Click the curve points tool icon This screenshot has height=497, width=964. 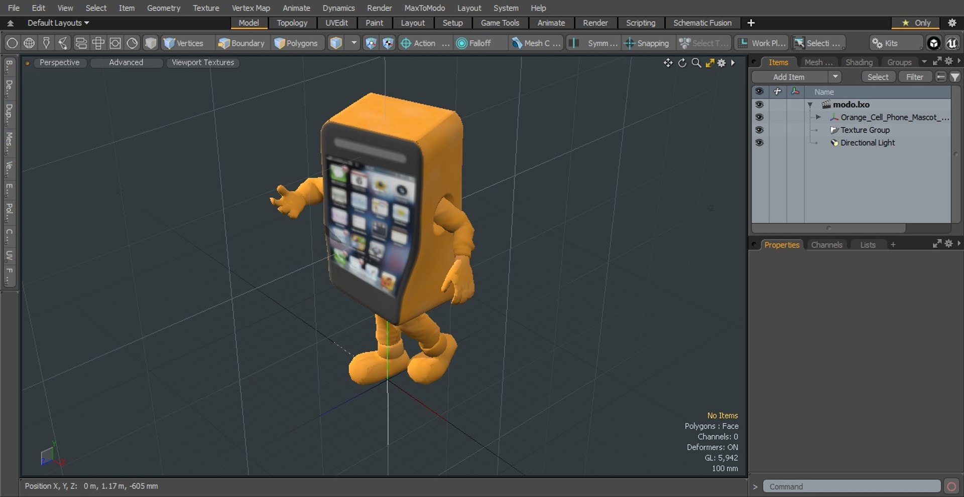click(63, 43)
